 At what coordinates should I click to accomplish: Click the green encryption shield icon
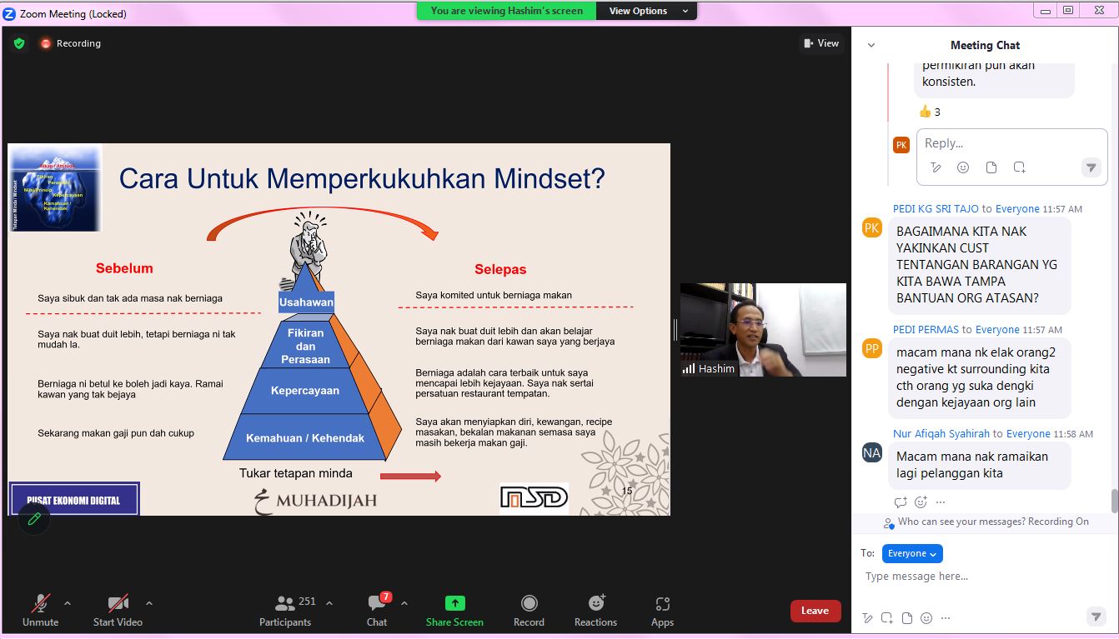(19, 43)
